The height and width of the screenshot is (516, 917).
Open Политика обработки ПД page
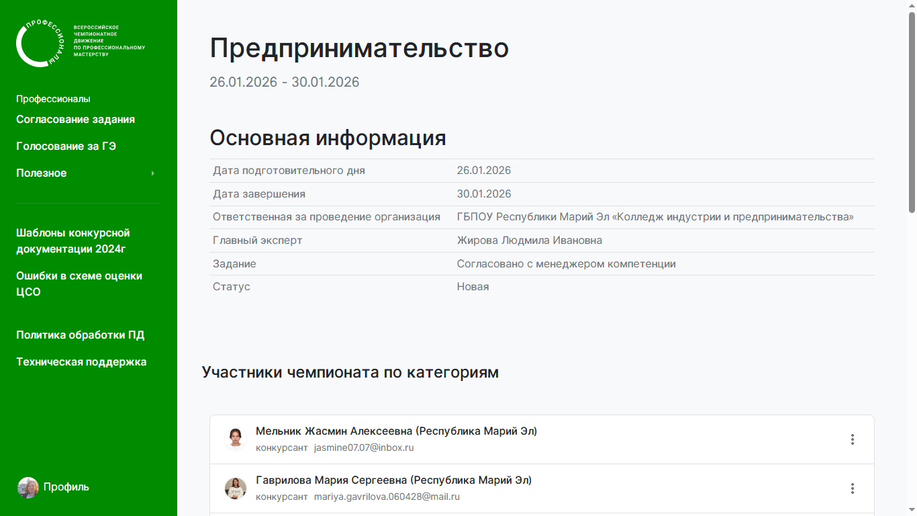click(x=80, y=335)
